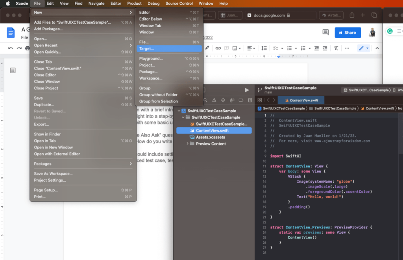
Task: Collapse the SwiftUIXCTestCaseSample group folder
Action: [x=183, y=117]
